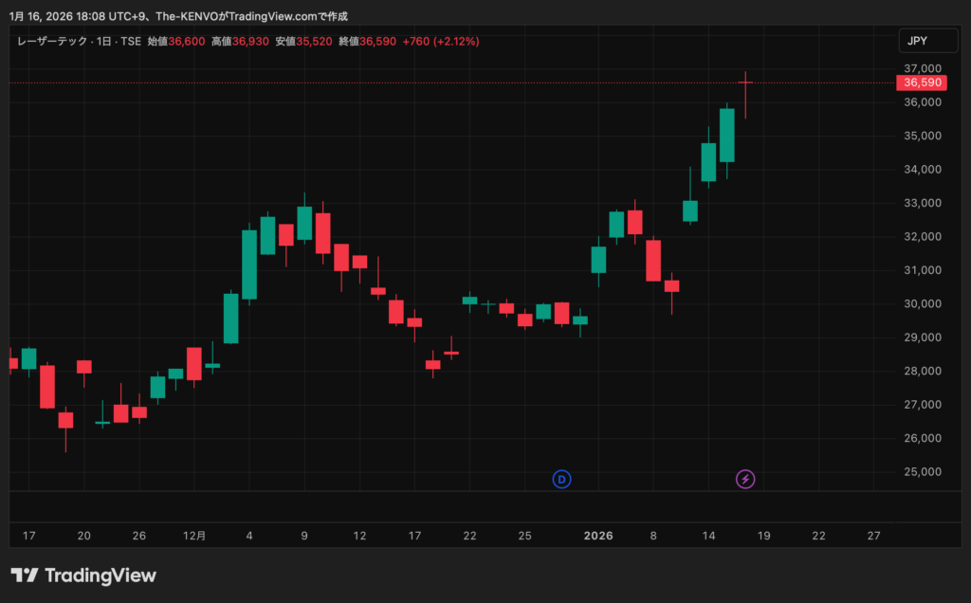
Task: Click the TSE exchange label
Action: 130,42
